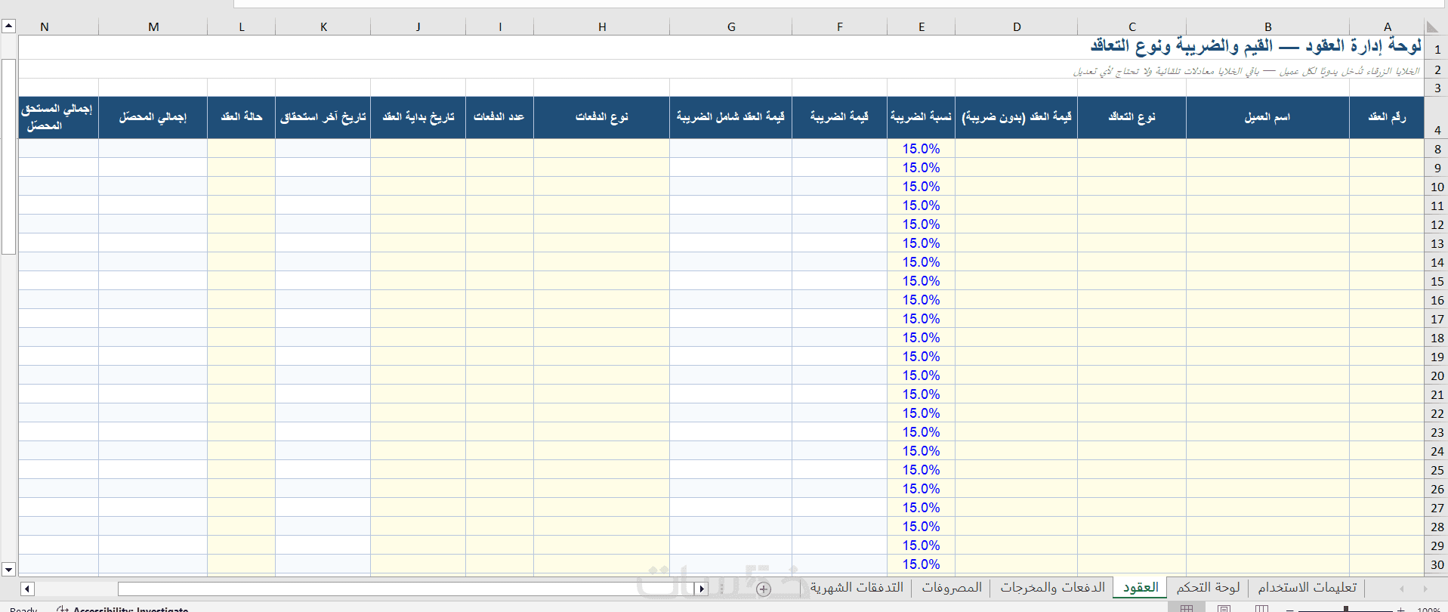Screen dimensions: 1448x612
Task: Select column G header
Action: click(730, 27)
